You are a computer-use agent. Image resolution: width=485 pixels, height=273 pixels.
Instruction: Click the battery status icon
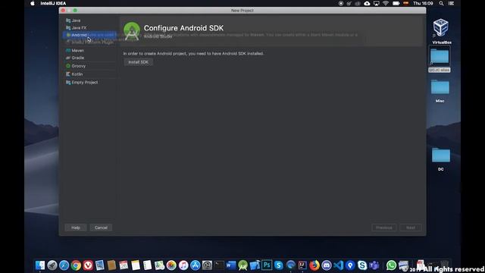tap(396, 3)
